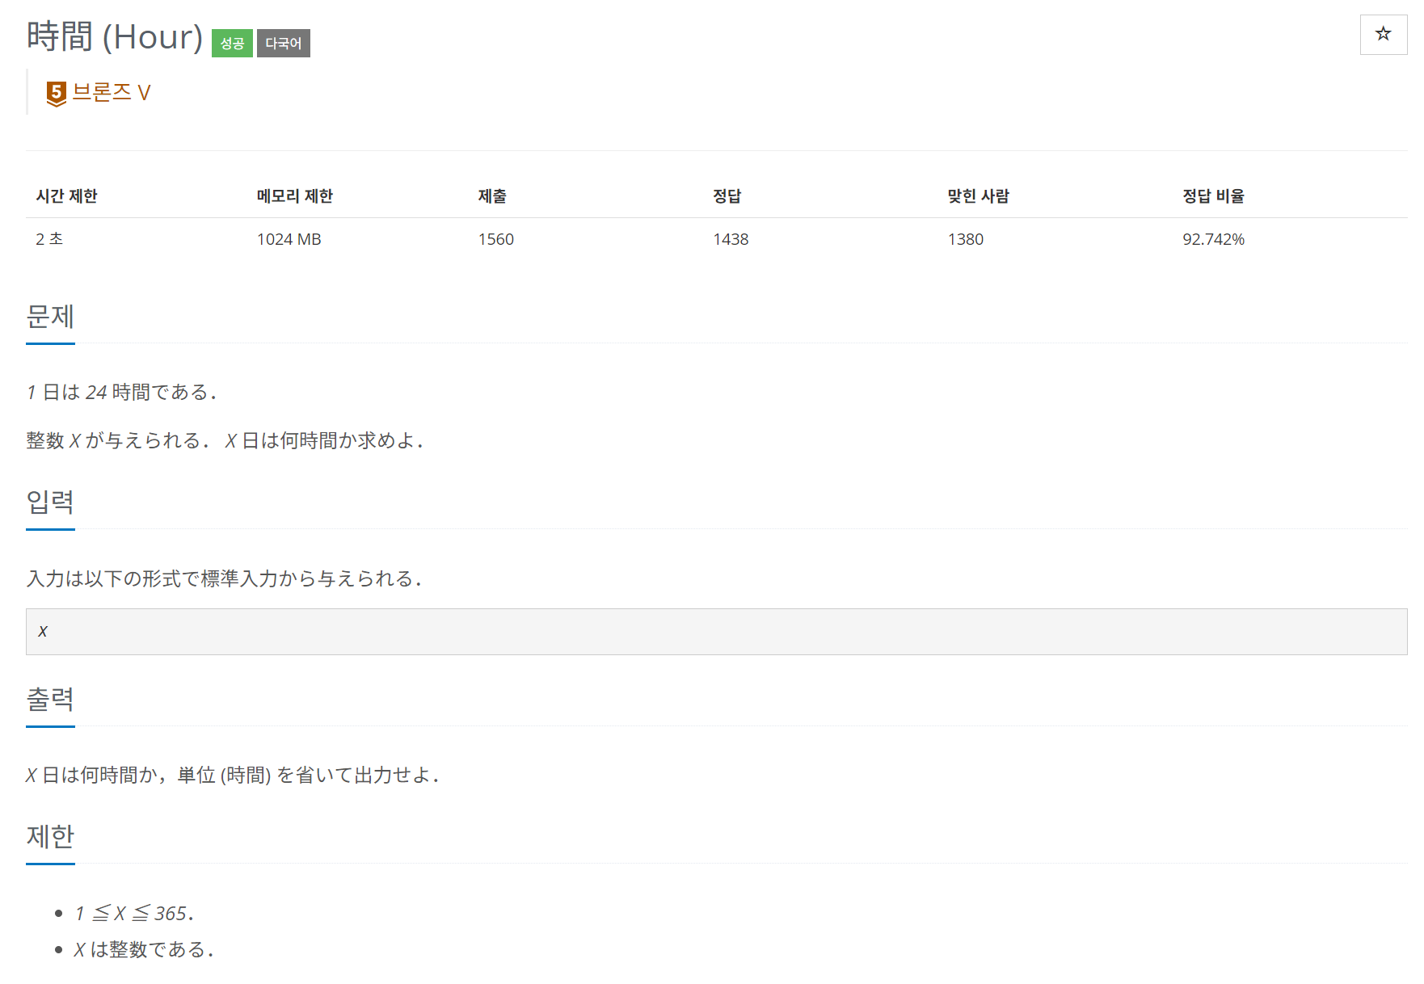
Task: Click the 시간 제한 column header
Action: (66, 196)
